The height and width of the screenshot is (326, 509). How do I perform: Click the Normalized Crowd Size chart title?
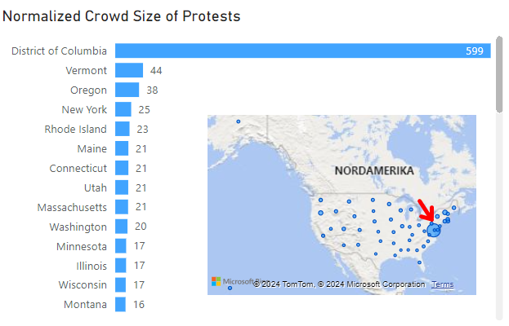pos(121,15)
